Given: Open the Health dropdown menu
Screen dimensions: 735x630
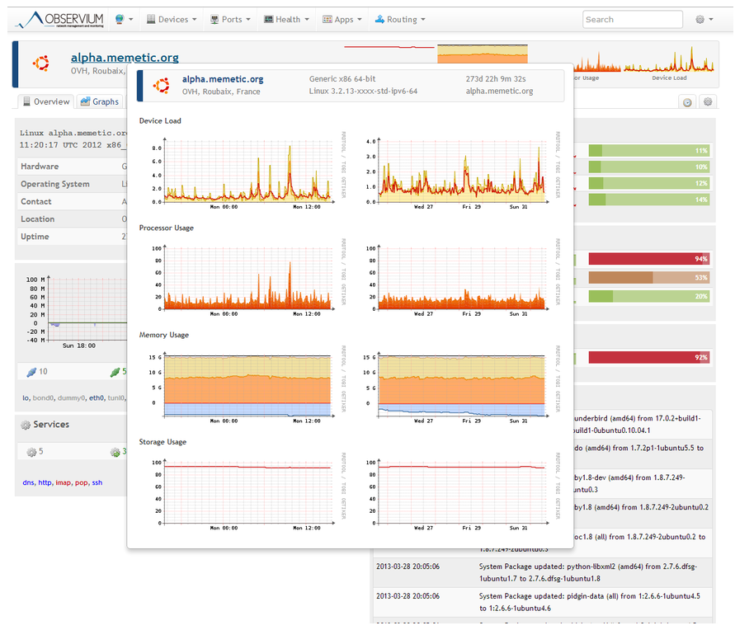Looking at the screenshot, I should (x=285, y=18).
